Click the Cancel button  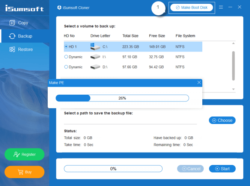pyautogui.click(x=190, y=169)
